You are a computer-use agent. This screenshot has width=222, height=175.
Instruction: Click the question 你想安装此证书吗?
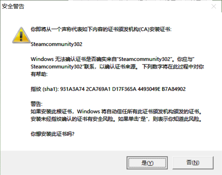click(53, 134)
